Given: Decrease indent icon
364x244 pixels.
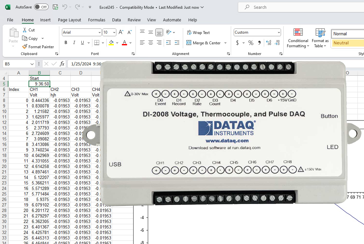Looking at the screenshot, I should (169, 43).
